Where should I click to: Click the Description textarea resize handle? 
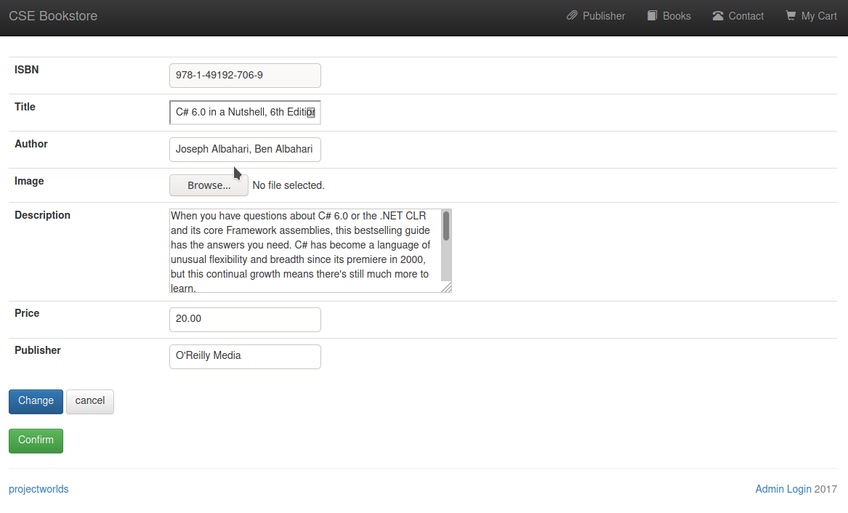(447, 288)
